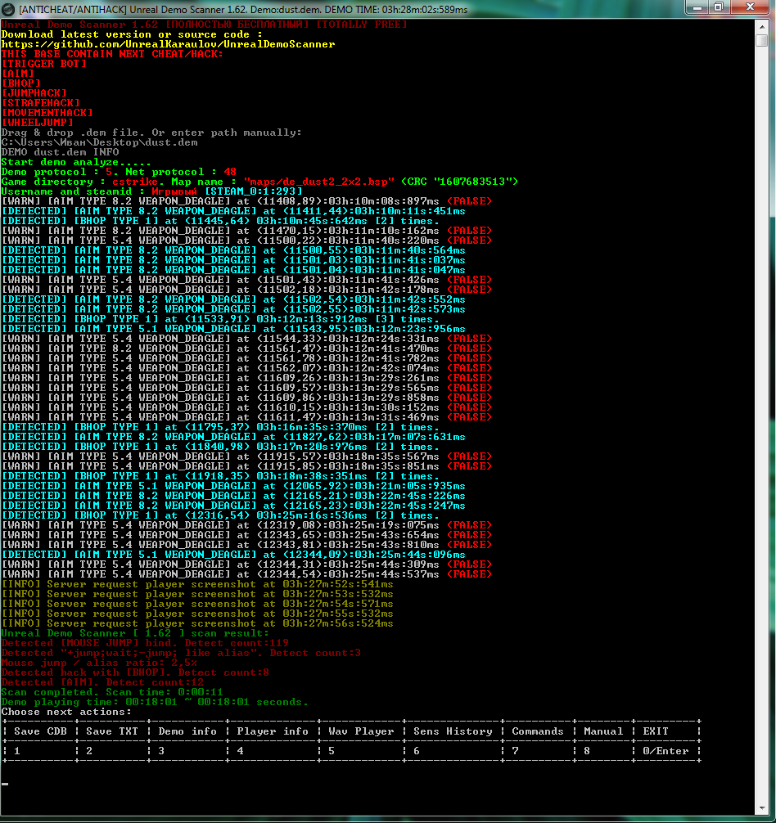Click the WARN line at 03h:13m:31s:469ms

246,416
